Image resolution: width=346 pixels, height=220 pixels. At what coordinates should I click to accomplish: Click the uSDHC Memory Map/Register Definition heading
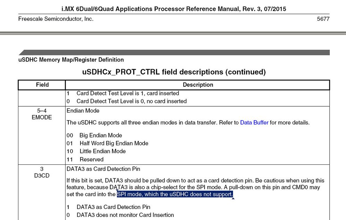[x=71, y=60]
